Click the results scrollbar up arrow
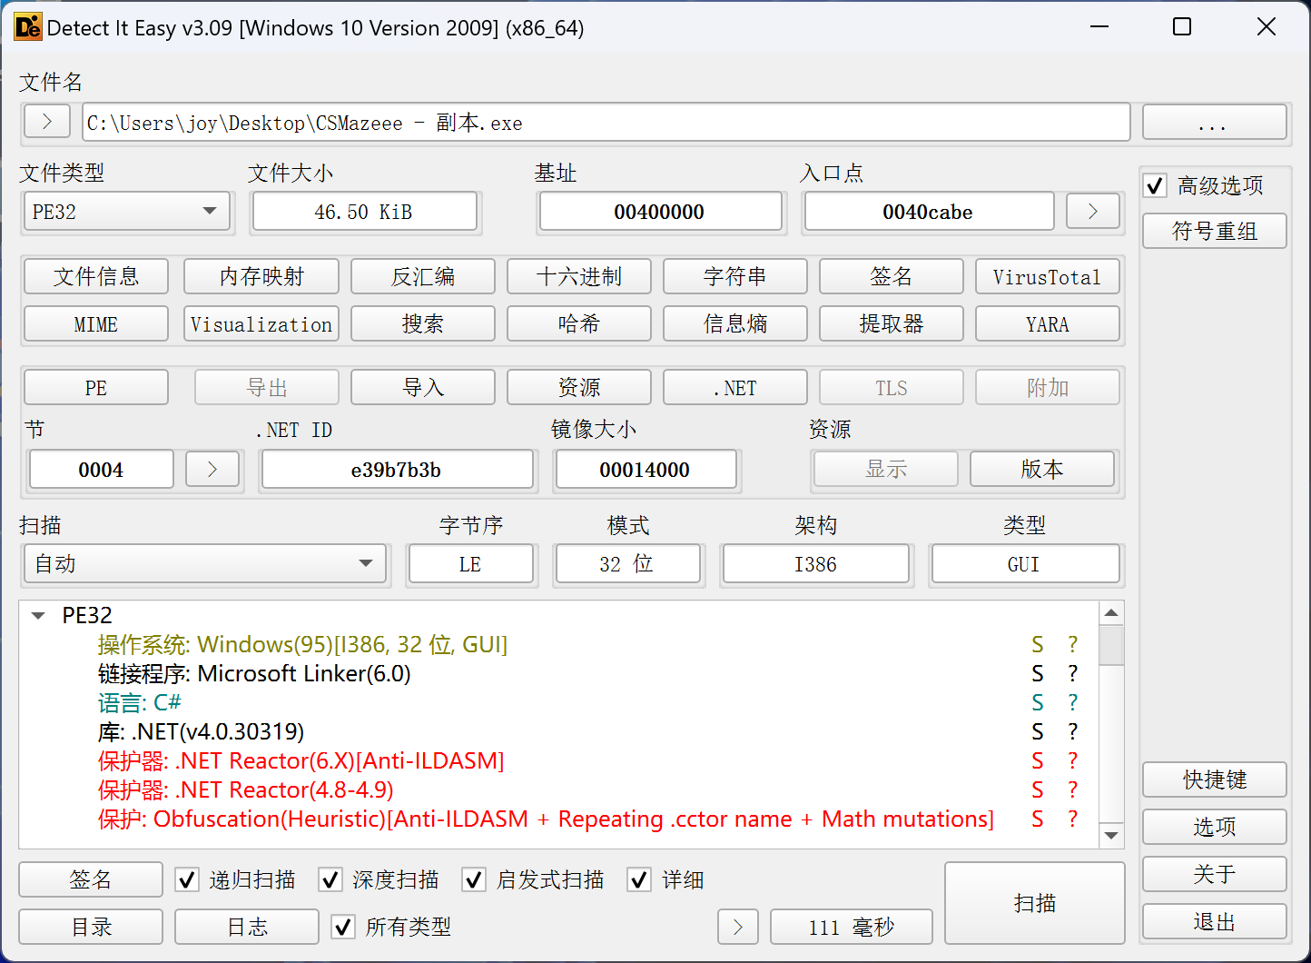 click(x=1111, y=613)
